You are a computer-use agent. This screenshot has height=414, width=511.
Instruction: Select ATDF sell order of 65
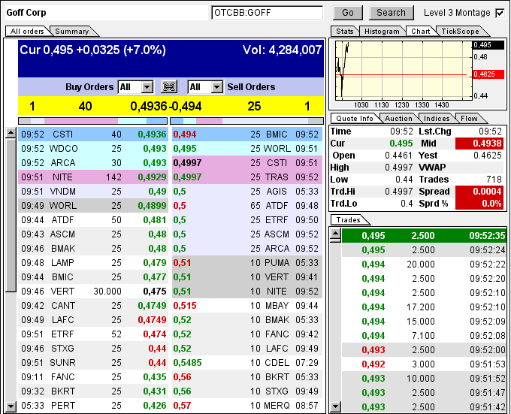(x=247, y=206)
